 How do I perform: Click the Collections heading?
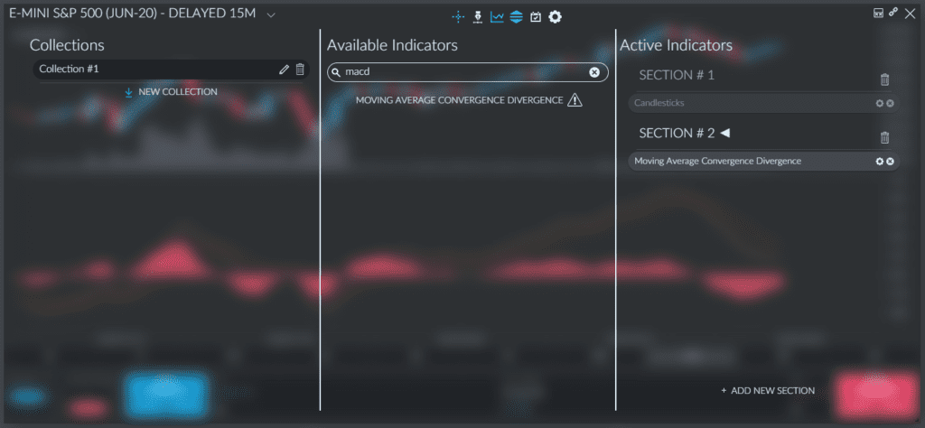click(x=67, y=45)
